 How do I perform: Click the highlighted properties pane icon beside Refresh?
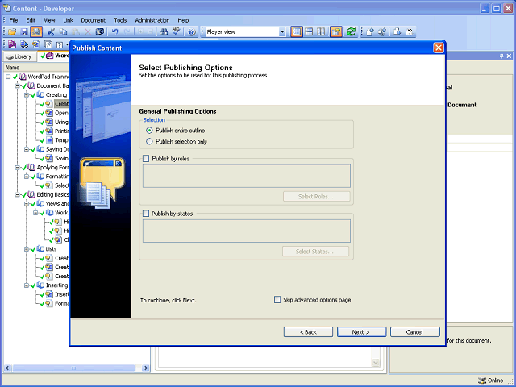pos(336,32)
